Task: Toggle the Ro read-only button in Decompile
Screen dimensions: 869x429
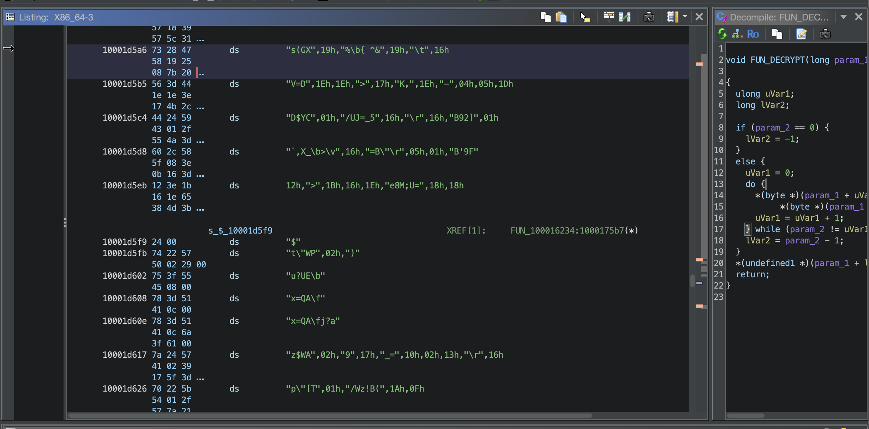Action: (753, 34)
